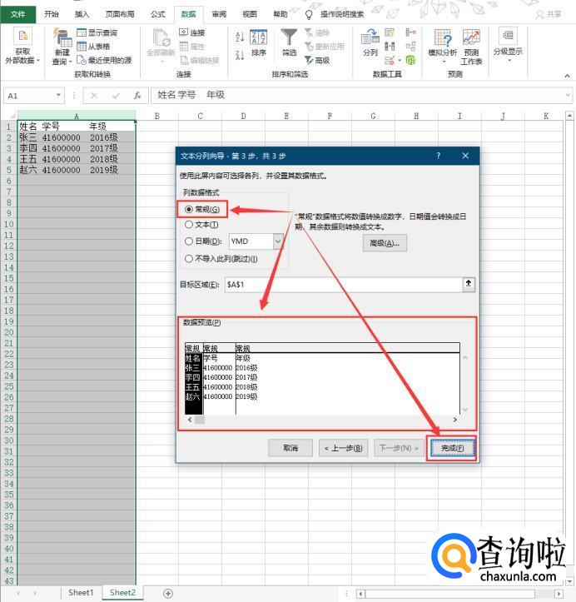
Task: Click the Finish (完成) button
Action: [453, 448]
